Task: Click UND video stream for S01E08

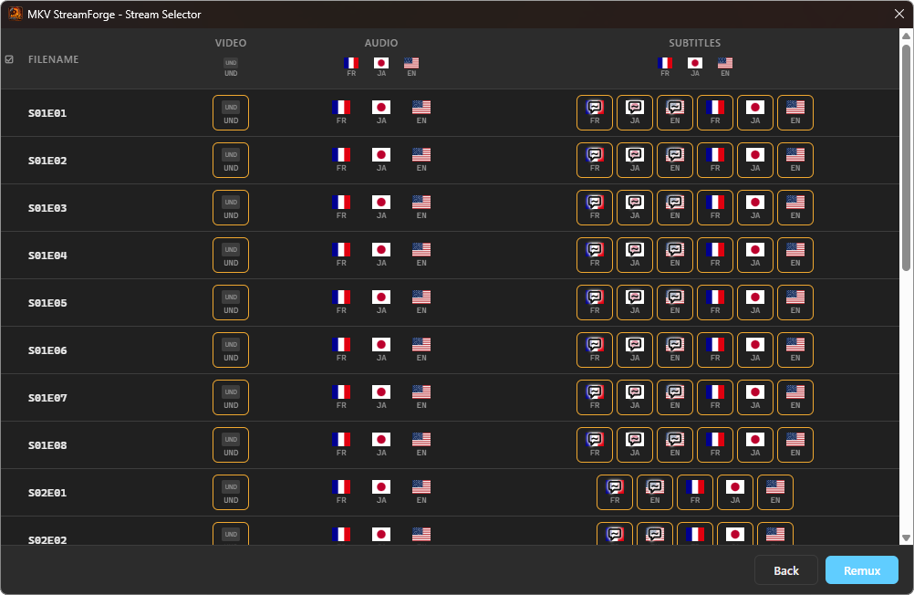Action: point(231,445)
